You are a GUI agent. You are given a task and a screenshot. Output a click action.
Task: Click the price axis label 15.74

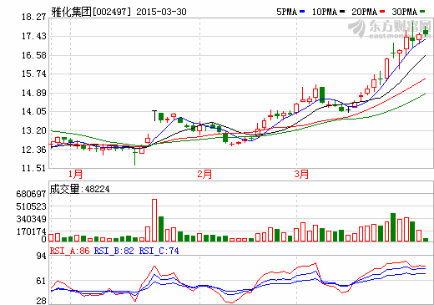point(33,74)
